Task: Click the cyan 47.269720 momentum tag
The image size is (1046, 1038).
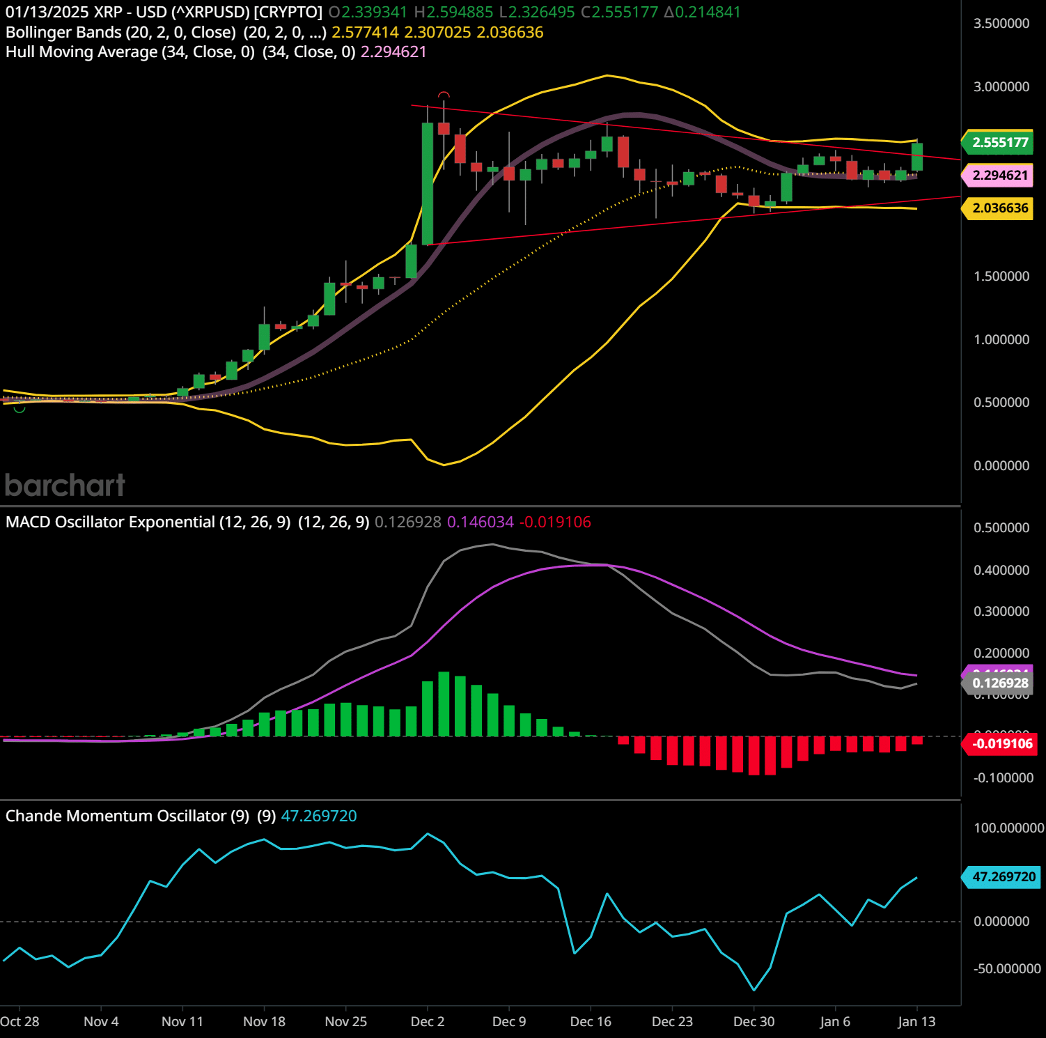Action: click(x=1003, y=877)
